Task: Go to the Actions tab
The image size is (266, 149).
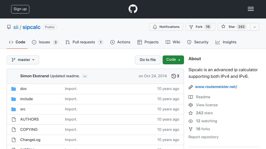Action: [120, 42]
